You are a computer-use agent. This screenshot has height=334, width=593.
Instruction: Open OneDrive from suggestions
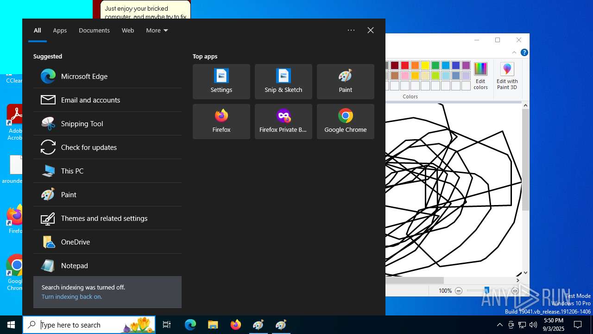[107, 242]
